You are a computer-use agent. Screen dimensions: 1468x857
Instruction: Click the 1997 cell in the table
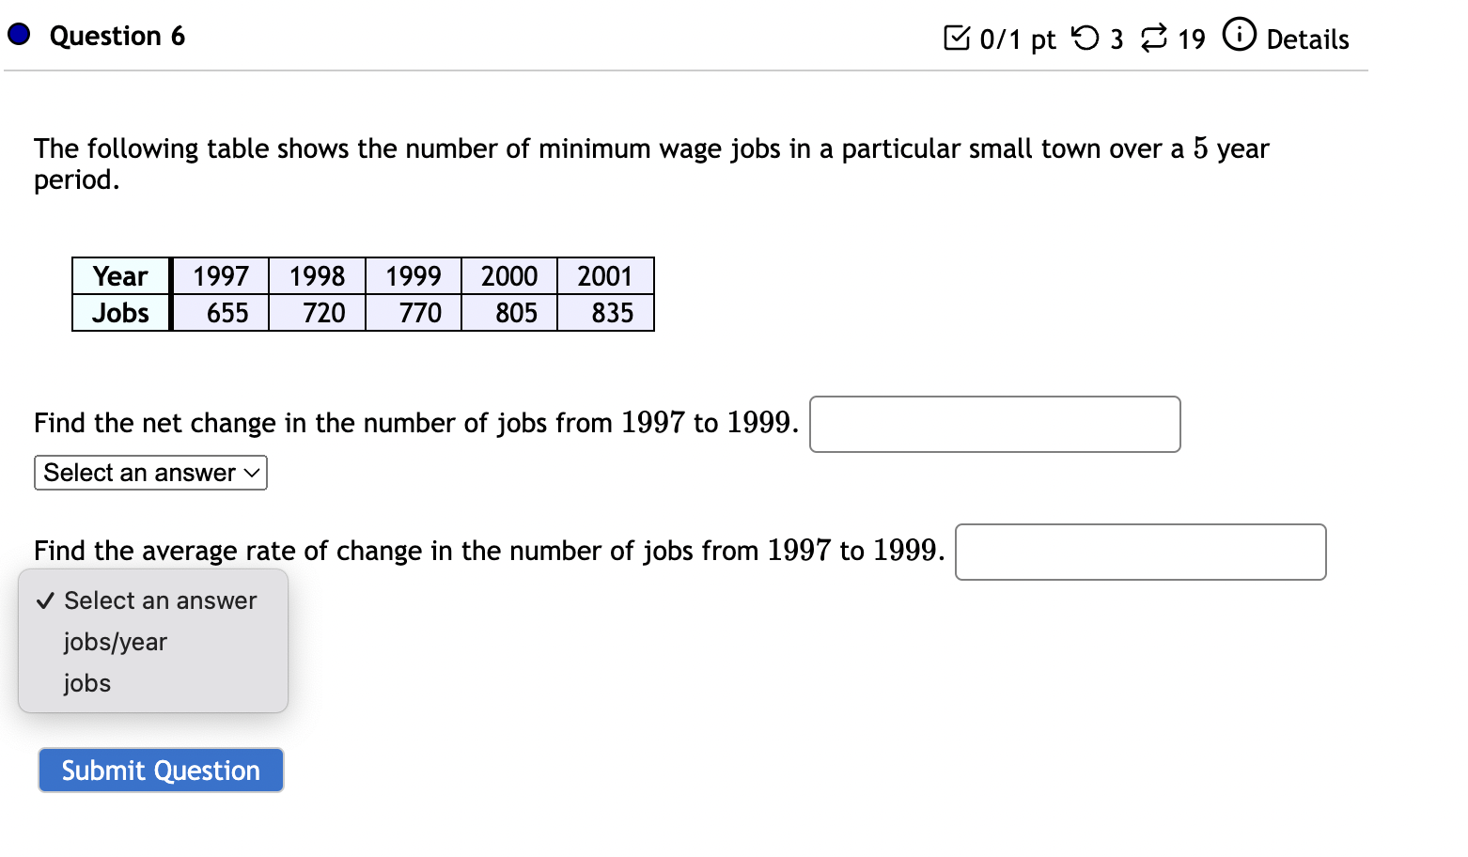tap(219, 275)
